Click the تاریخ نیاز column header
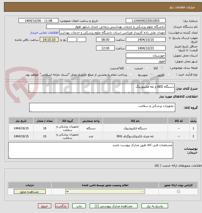The width and height of the screenshot is (202, 213). (21, 121)
